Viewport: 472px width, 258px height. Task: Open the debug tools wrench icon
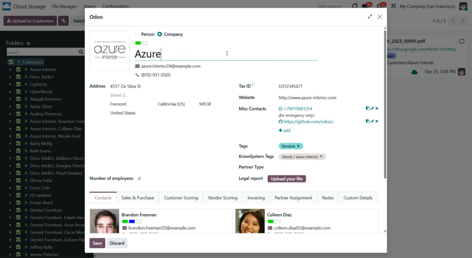click(393, 6)
